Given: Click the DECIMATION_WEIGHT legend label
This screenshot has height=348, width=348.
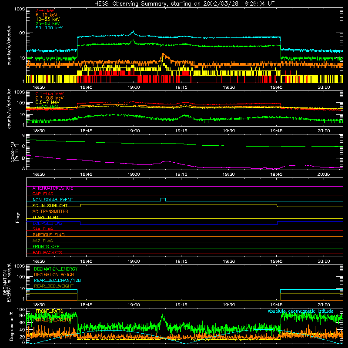Looking at the screenshot, I should [55, 274].
